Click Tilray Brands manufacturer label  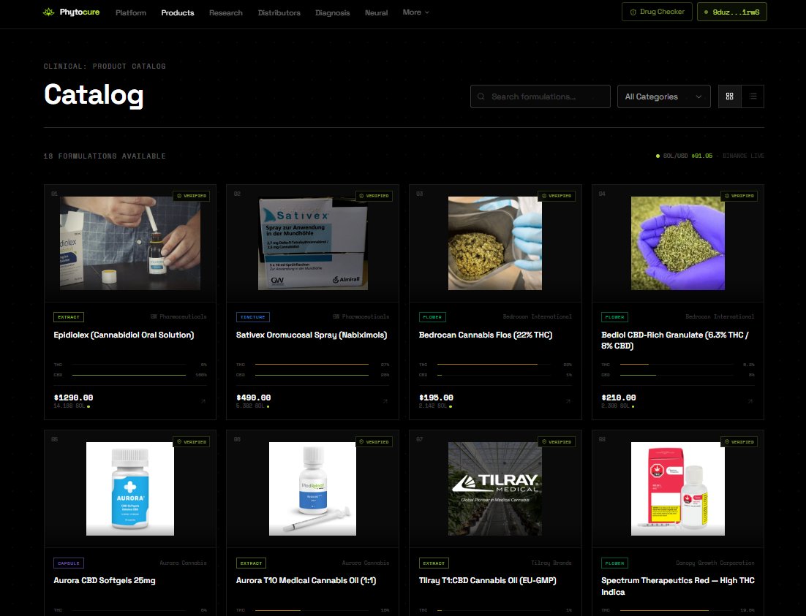[551, 563]
